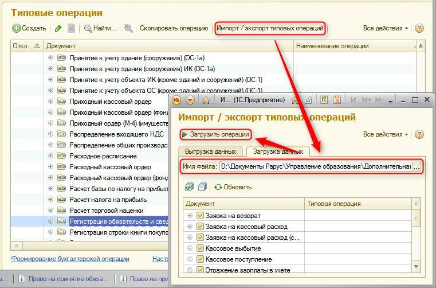Image resolution: width=436 pixels, height=288 pixels.
Task: Open Все действия dropdown in the dialog
Action: 386,134
